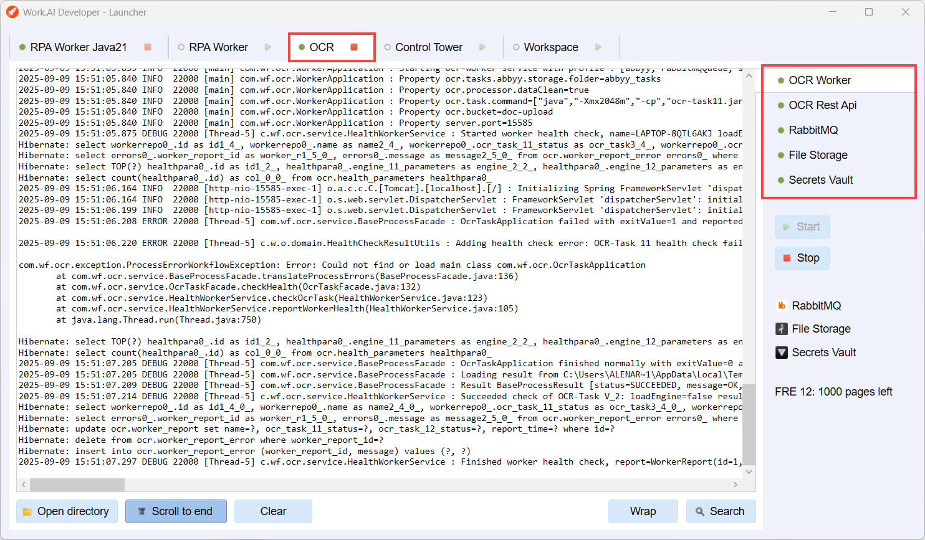Click the OCR Worker green status dot
This screenshot has height=540, width=925.
tap(781, 80)
